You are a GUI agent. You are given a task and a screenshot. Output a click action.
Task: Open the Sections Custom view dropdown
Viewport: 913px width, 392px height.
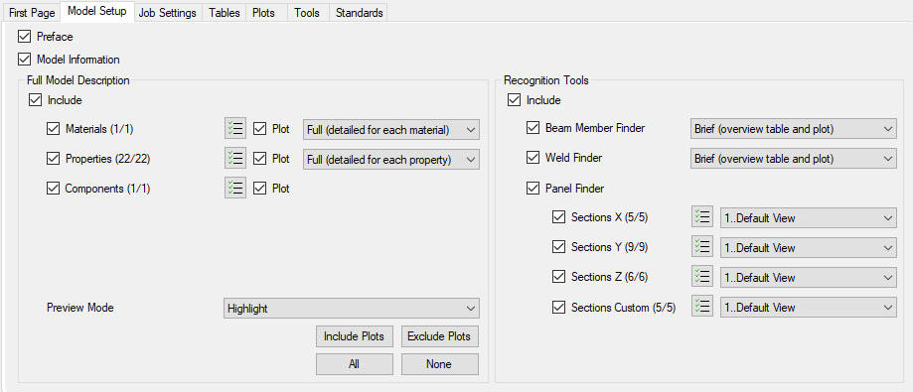[x=809, y=307]
